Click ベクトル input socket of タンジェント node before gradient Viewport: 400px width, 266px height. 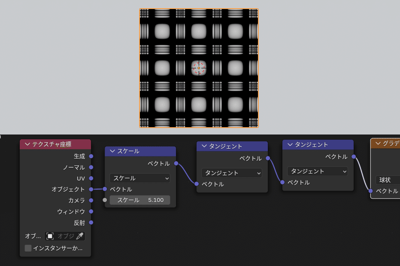pyautogui.click(x=282, y=182)
